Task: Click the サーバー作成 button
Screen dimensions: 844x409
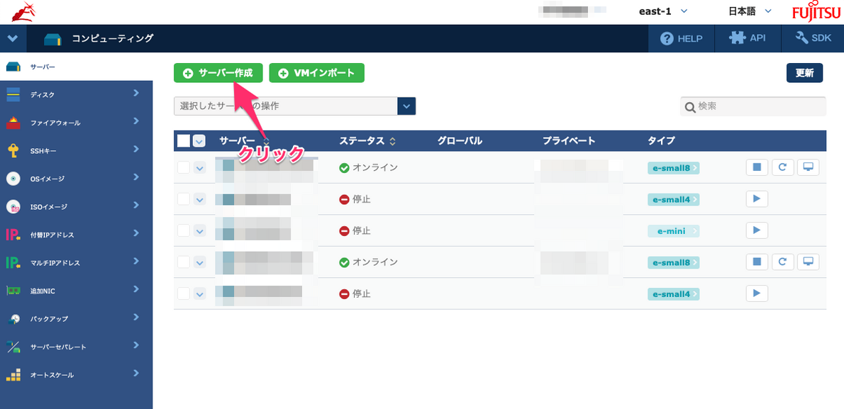Action: [218, 73]
